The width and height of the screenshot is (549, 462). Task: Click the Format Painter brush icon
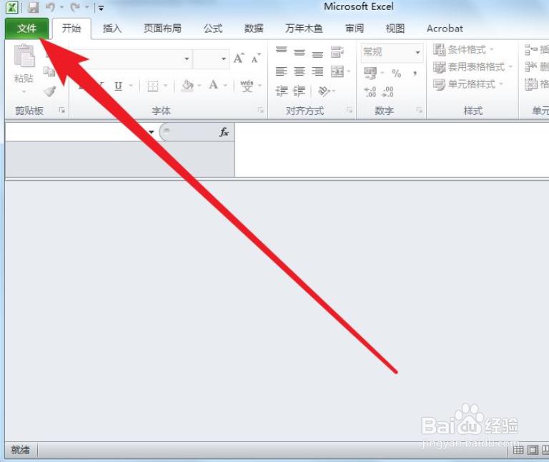49,91
